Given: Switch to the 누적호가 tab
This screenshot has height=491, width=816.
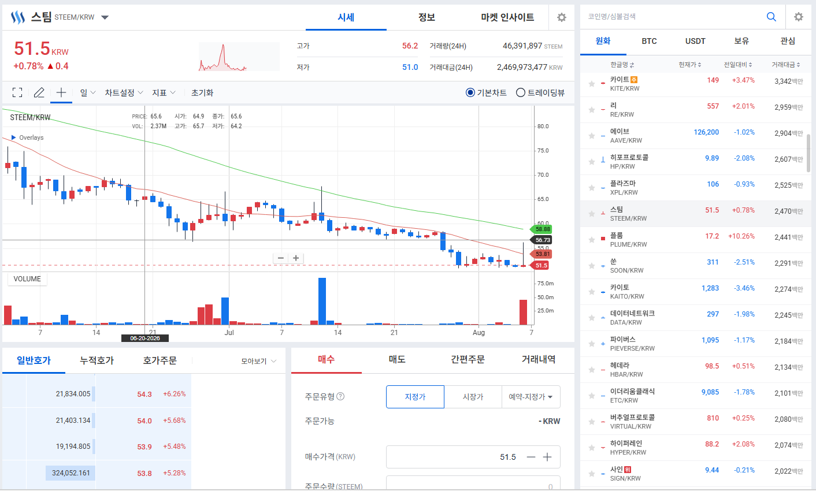Looking at the screenshot, I should point(97,360).
